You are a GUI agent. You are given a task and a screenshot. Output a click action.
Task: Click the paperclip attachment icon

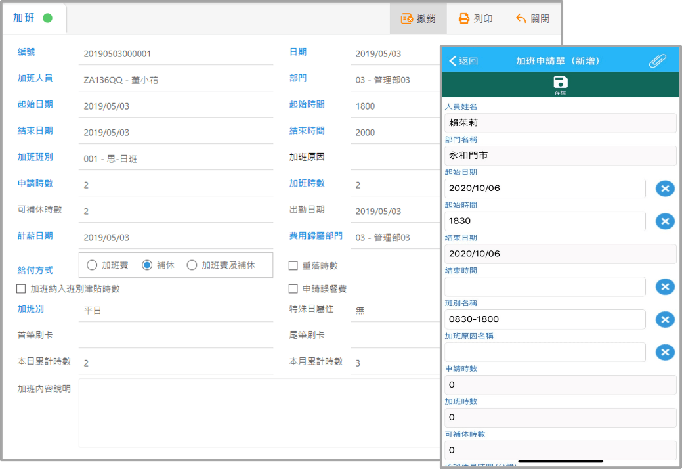pos(657,61)
